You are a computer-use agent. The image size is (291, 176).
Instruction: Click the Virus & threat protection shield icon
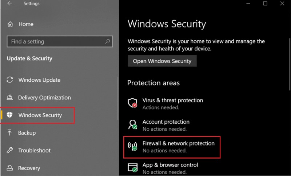(x=132, y=103)
